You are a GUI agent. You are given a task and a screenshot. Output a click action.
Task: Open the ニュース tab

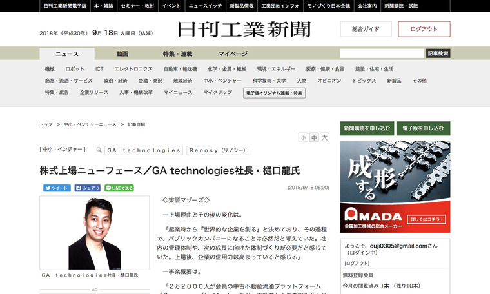[66, 54]
